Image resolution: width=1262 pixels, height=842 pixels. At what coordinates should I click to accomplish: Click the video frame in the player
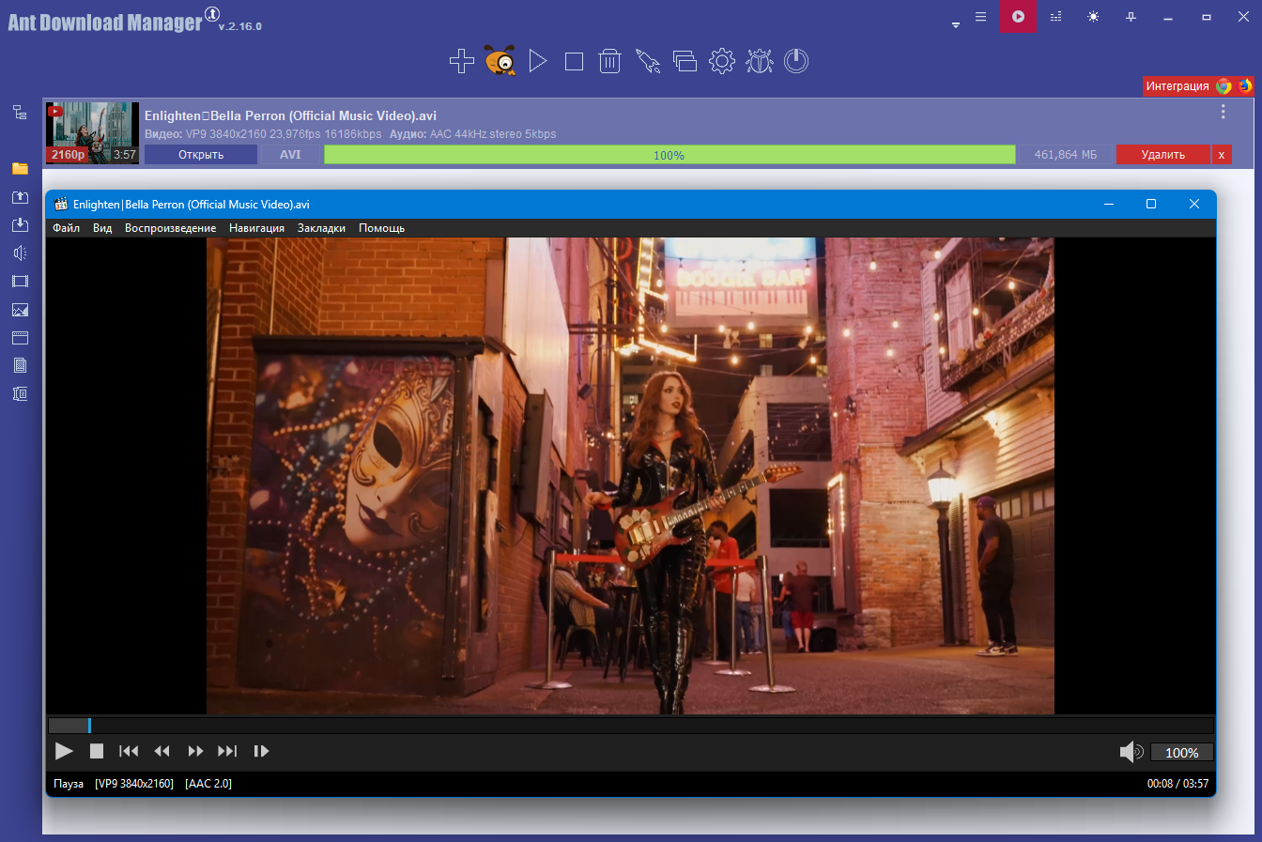click(630, 476)
